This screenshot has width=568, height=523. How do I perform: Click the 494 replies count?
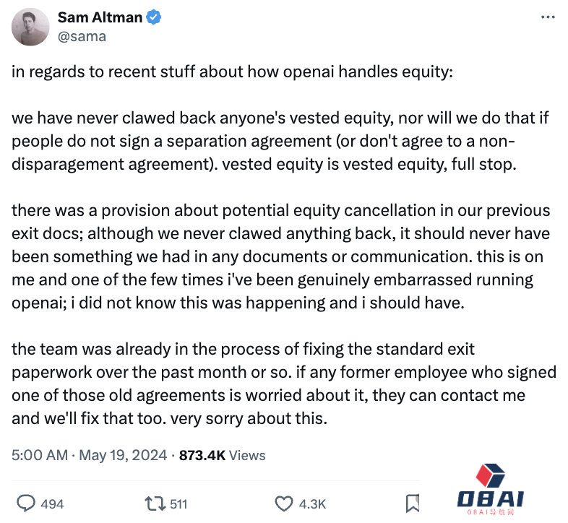coord(52,504)
